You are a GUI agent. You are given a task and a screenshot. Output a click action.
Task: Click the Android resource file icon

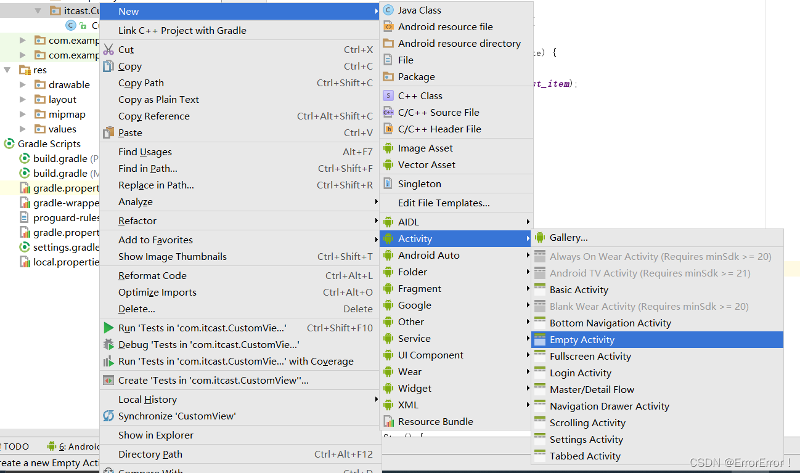pyautogui.click(x=388, y=26)
